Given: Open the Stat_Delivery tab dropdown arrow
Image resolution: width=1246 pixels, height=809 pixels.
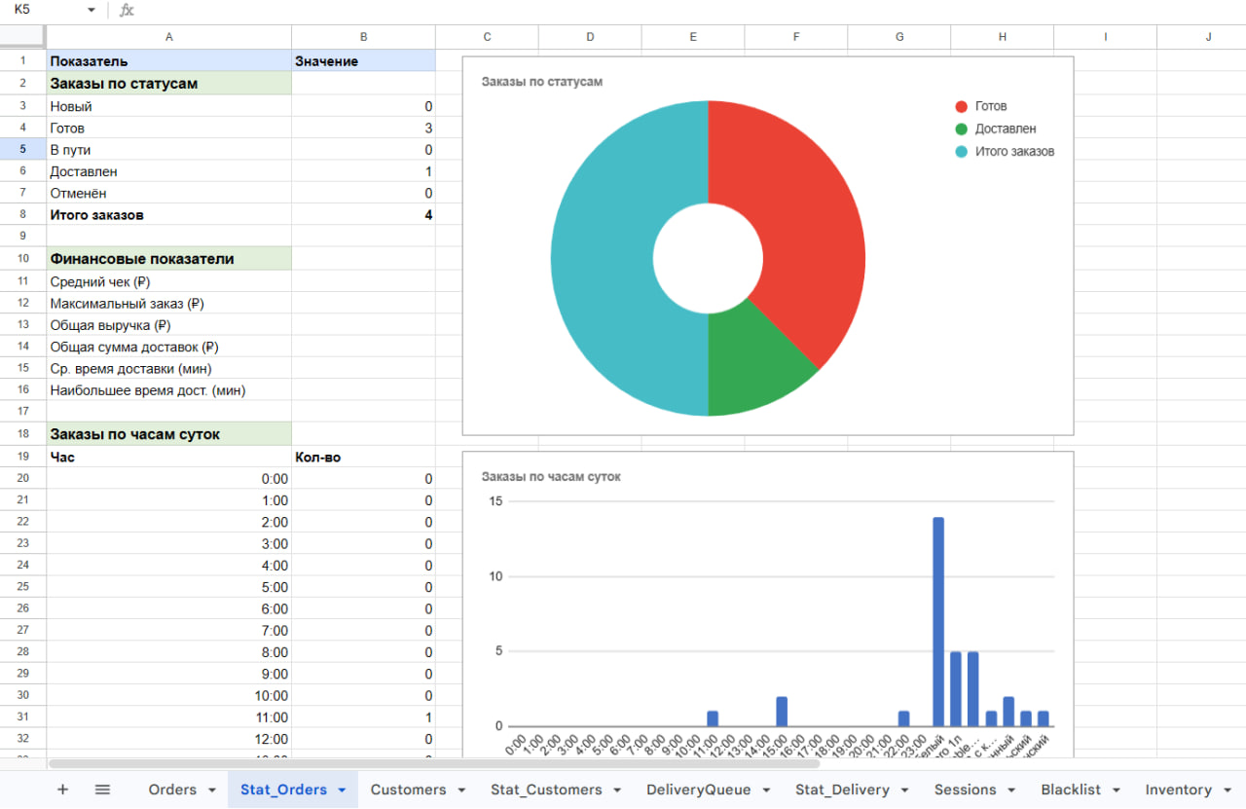Looking at the screenshot, I should (905, 791).
